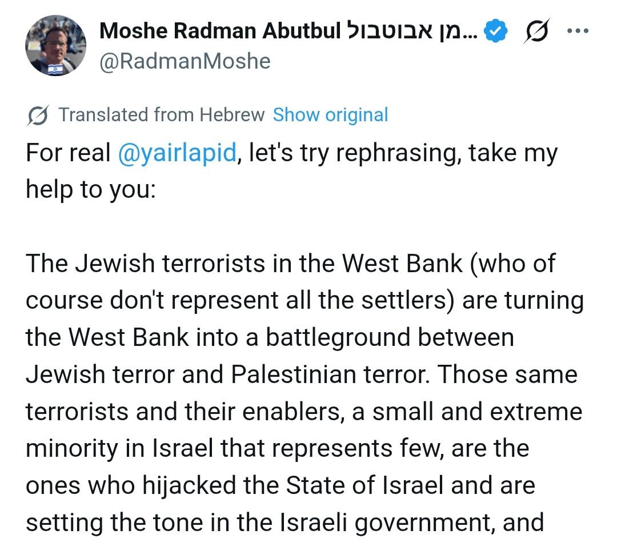Click the Hebrew part of display name
This screenshot has width=617, height=546.
pyautogui.click(x=413, y=31)
